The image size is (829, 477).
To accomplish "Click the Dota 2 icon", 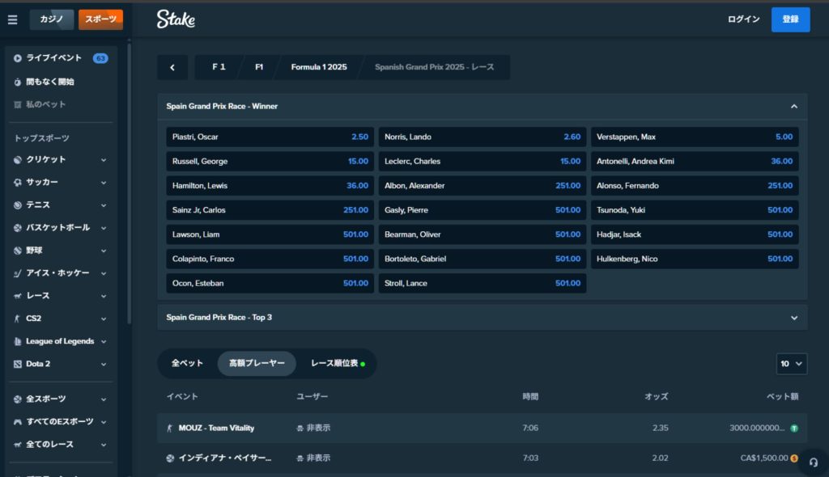I will coord(18,364).
